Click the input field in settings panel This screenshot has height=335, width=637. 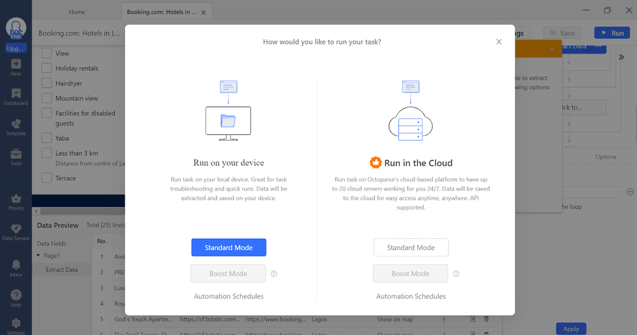(592, 192)
